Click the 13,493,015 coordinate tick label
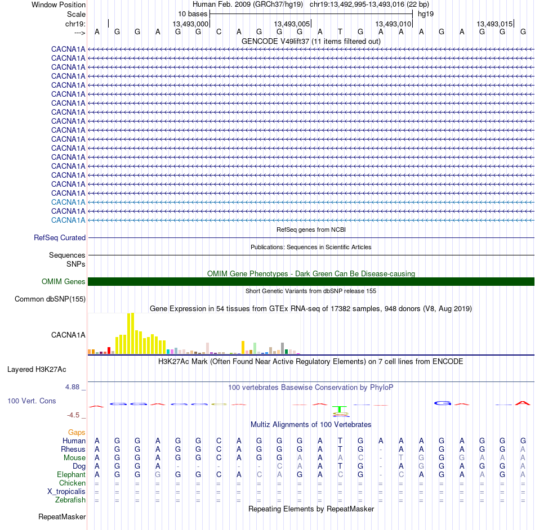This screenshot has width=535, height=530. [494, 24]
